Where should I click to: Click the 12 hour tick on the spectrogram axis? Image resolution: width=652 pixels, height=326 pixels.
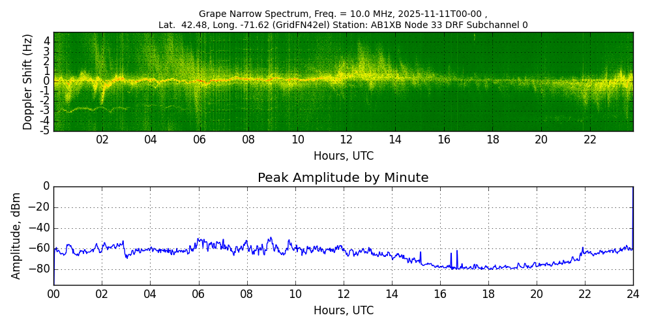point(346,140)
